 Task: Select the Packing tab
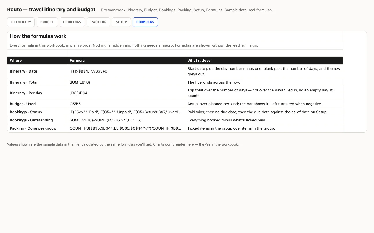pyautogui.click(x=98, y=22)
